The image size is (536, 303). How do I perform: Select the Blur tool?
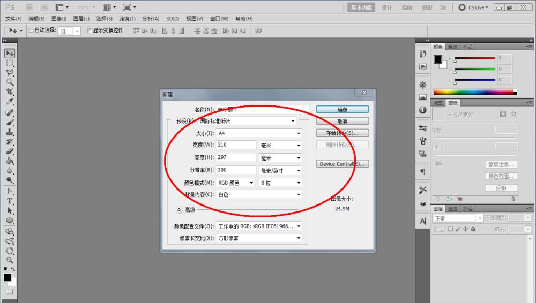point(10,170)
